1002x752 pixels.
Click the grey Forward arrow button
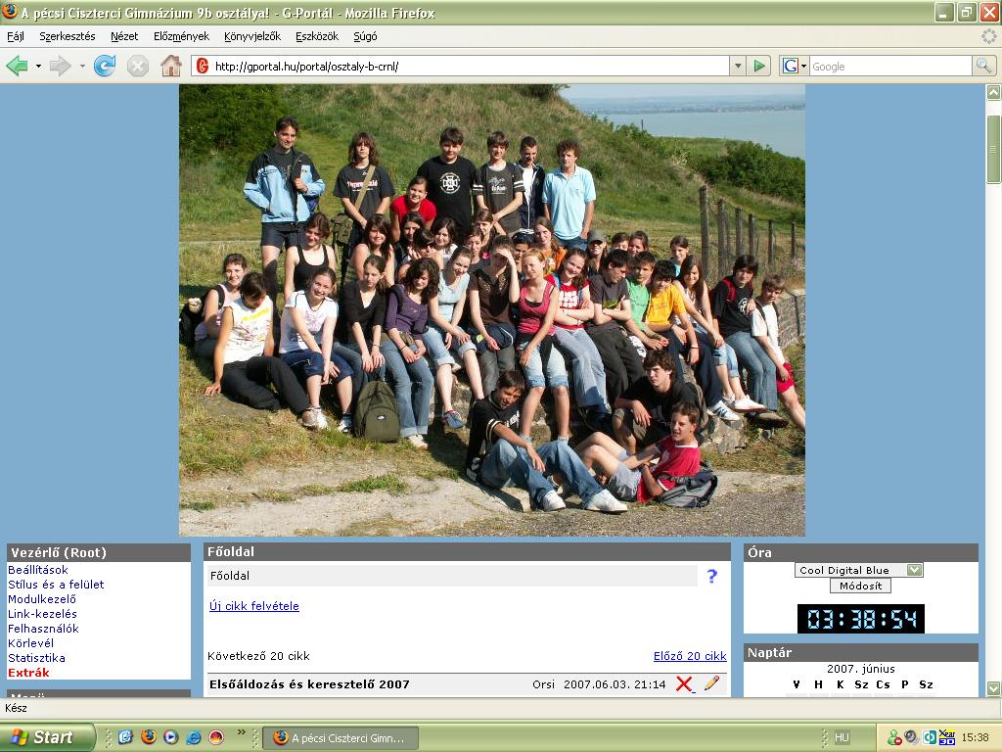coord(60,66)
